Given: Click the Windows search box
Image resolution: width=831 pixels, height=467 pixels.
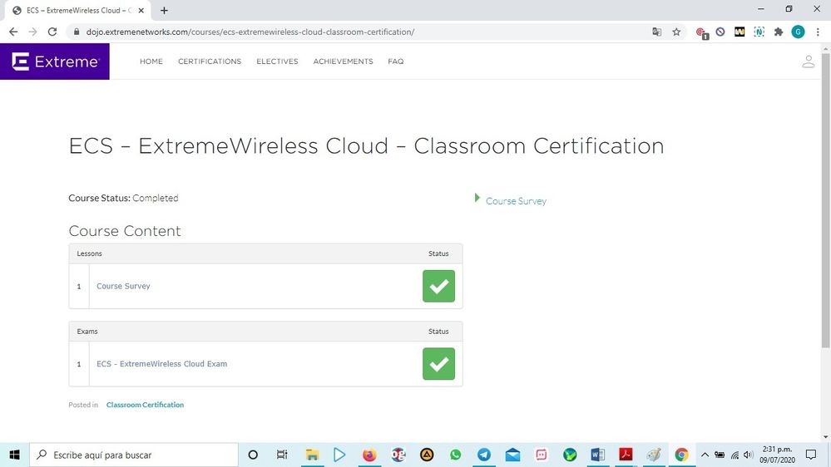Looking at the screenshot, I should [x=134, y=455].
